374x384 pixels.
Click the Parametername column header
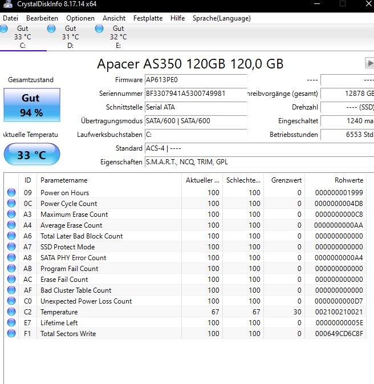[x=109, y=180]
